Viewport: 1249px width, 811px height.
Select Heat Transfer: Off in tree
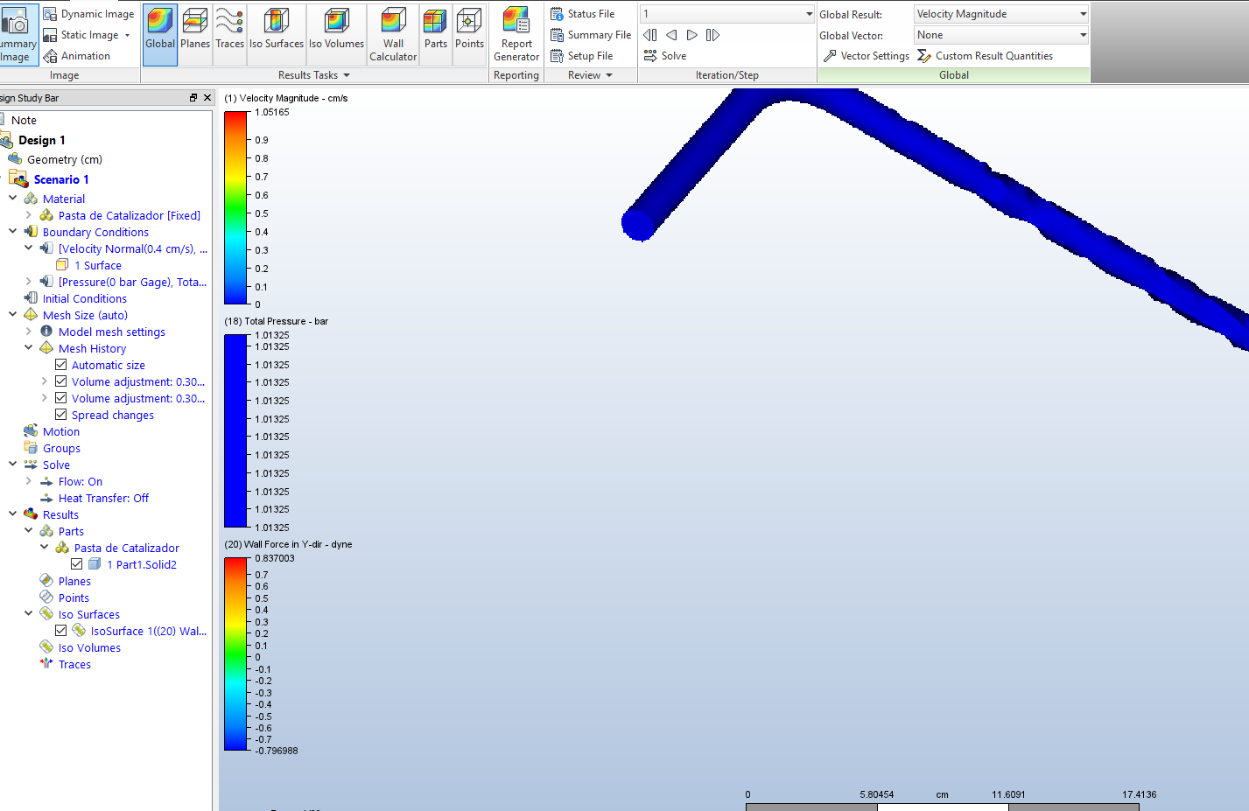103,498
